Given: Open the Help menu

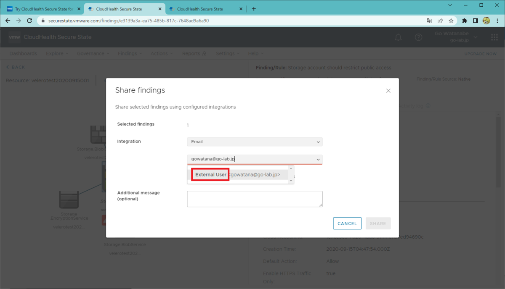Looking at the screenshot, I should tap(256, 53).
